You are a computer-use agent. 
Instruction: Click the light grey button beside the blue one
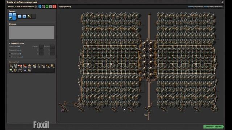[43, 6]
